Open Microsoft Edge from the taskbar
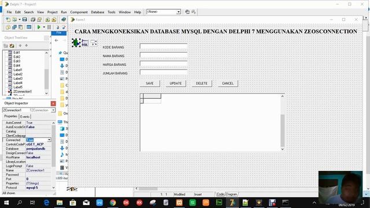 (46, 203)
